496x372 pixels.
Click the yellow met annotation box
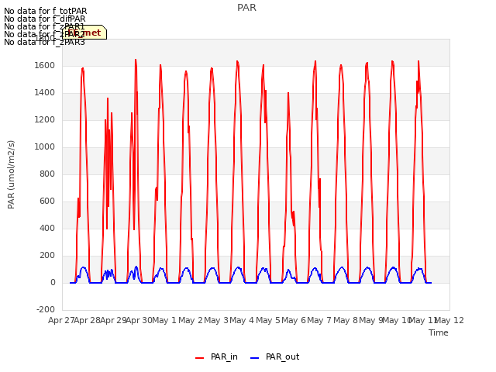coord(84,33)
